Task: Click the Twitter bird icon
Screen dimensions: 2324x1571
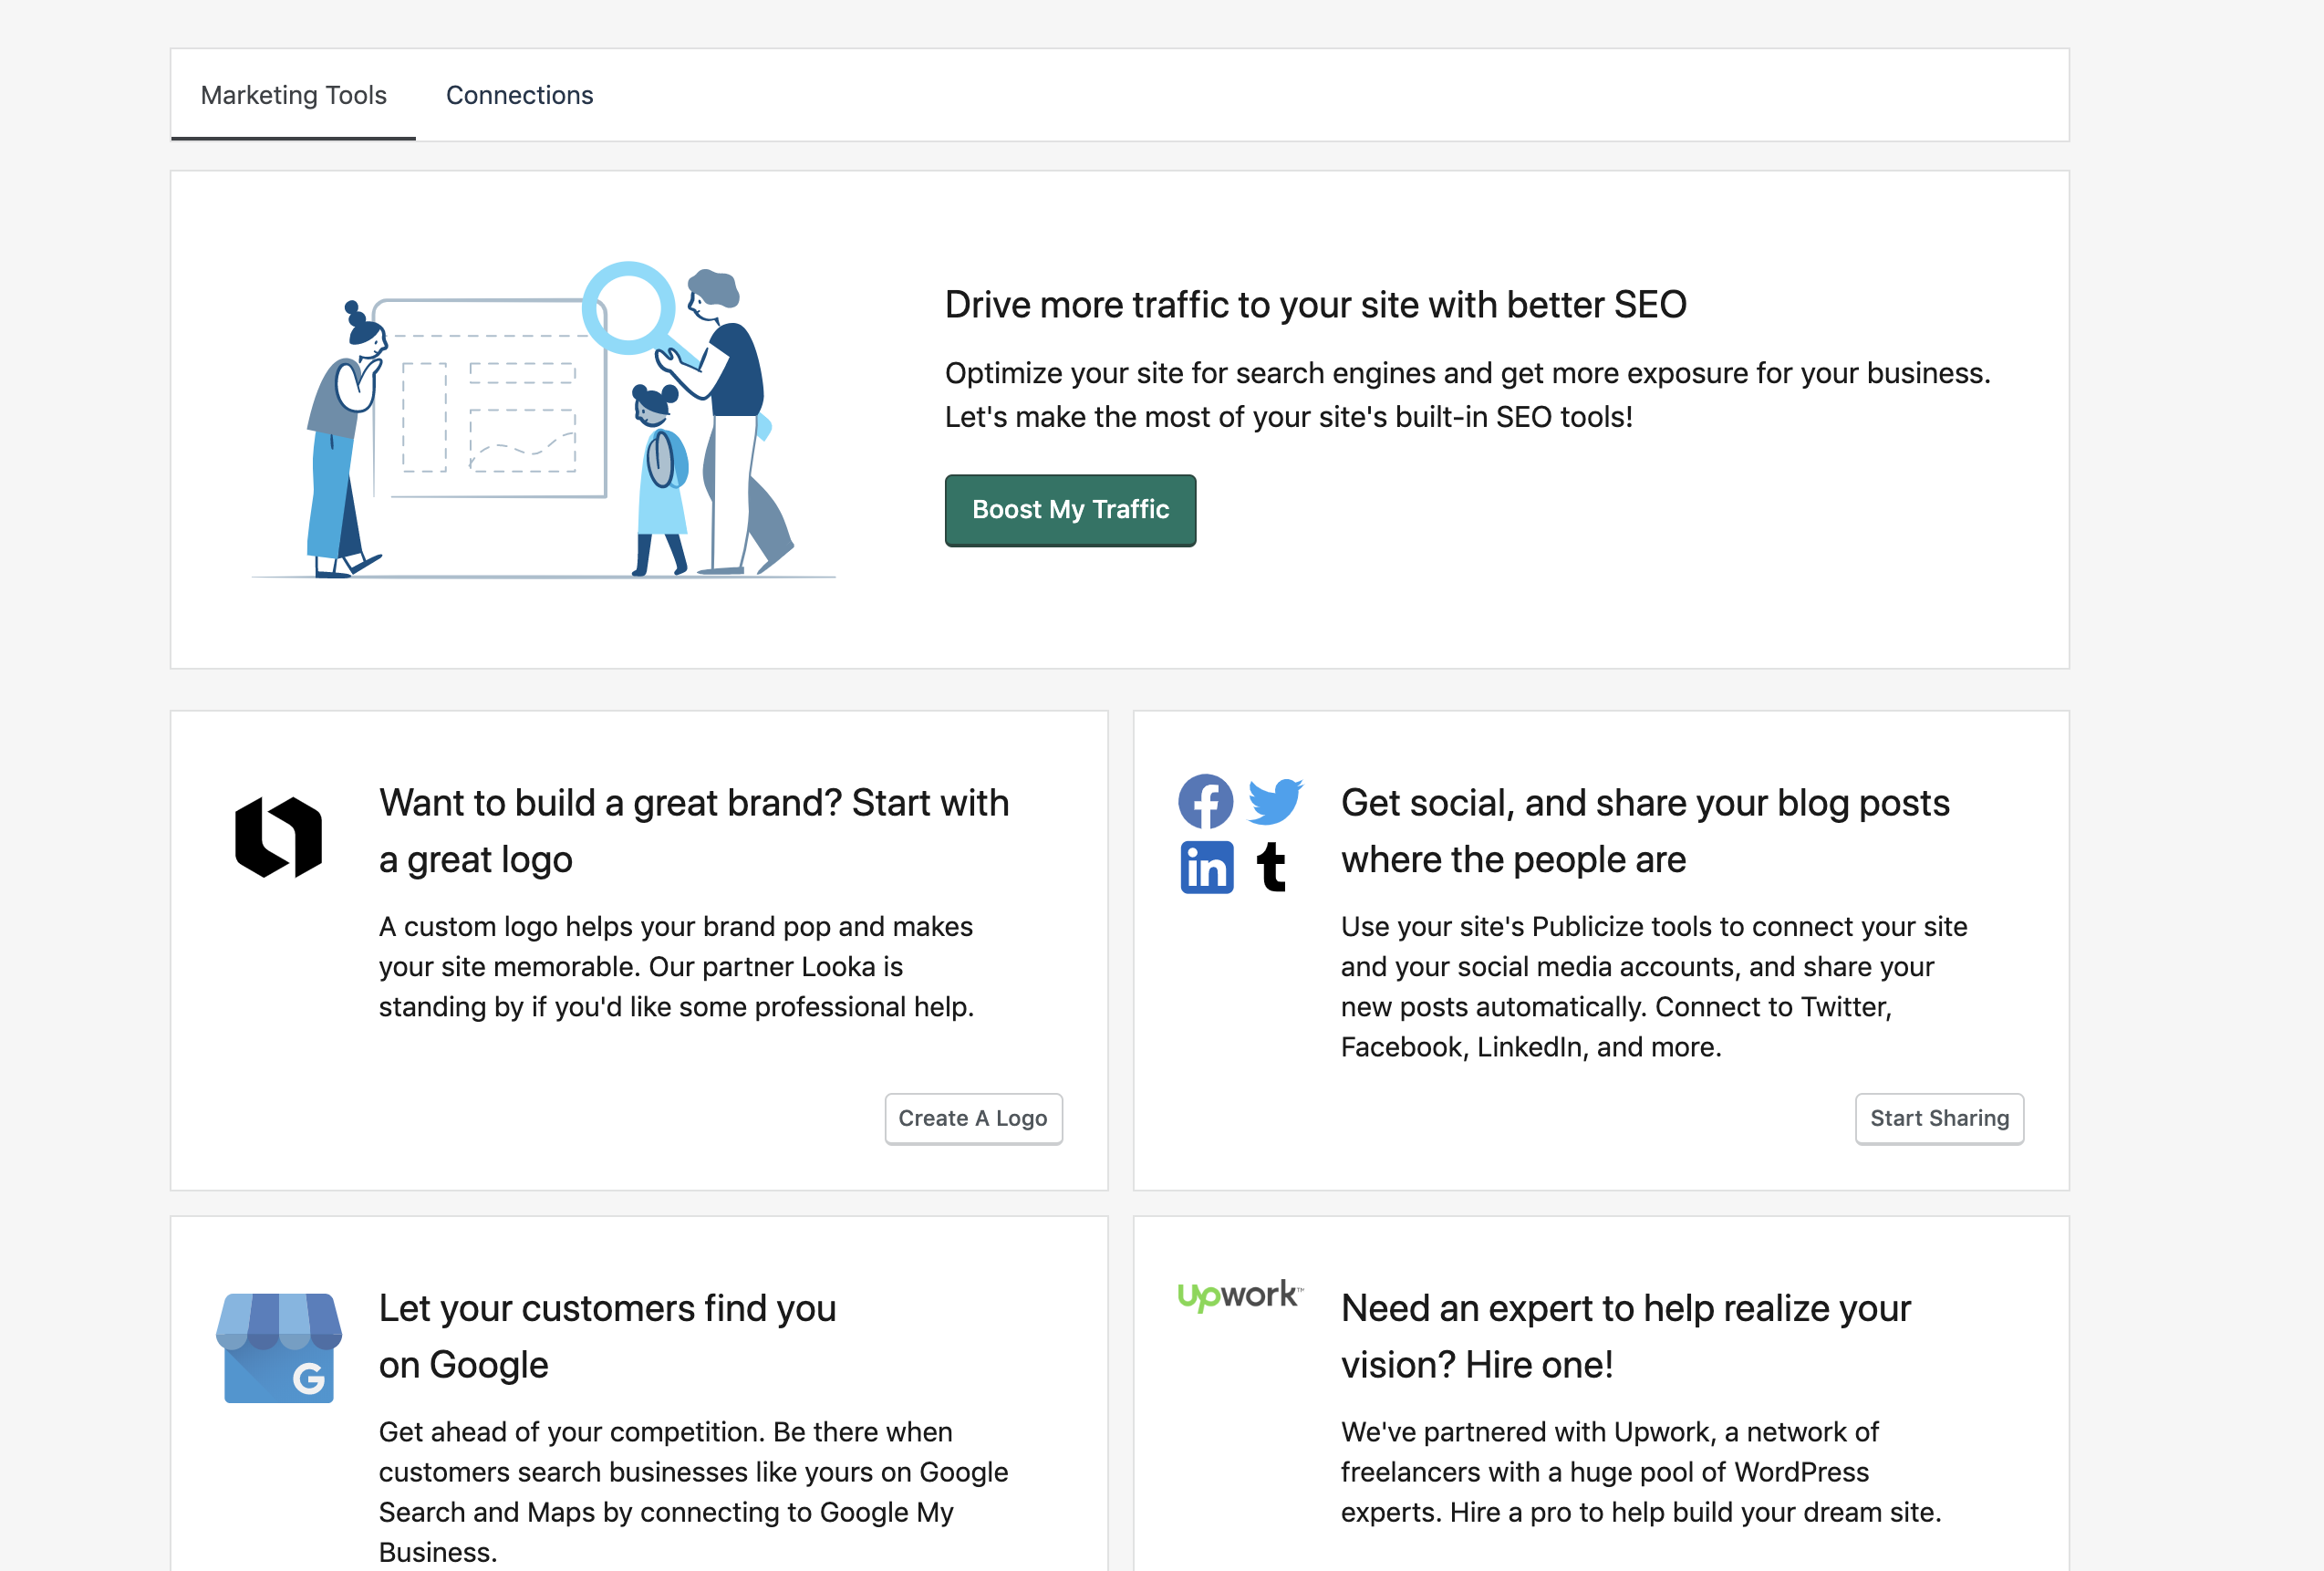Action: pyautogui.click(x=1275, y=801)
